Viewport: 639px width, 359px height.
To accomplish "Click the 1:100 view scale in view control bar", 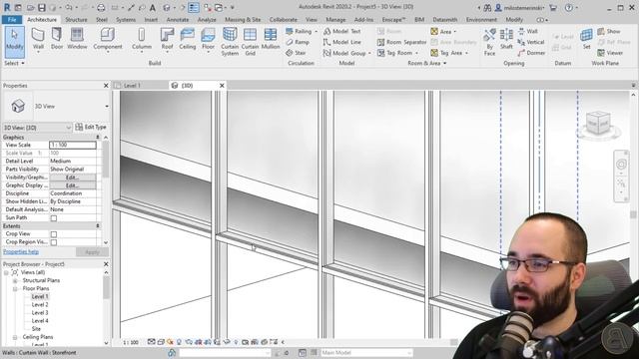I will coord(131,343).
